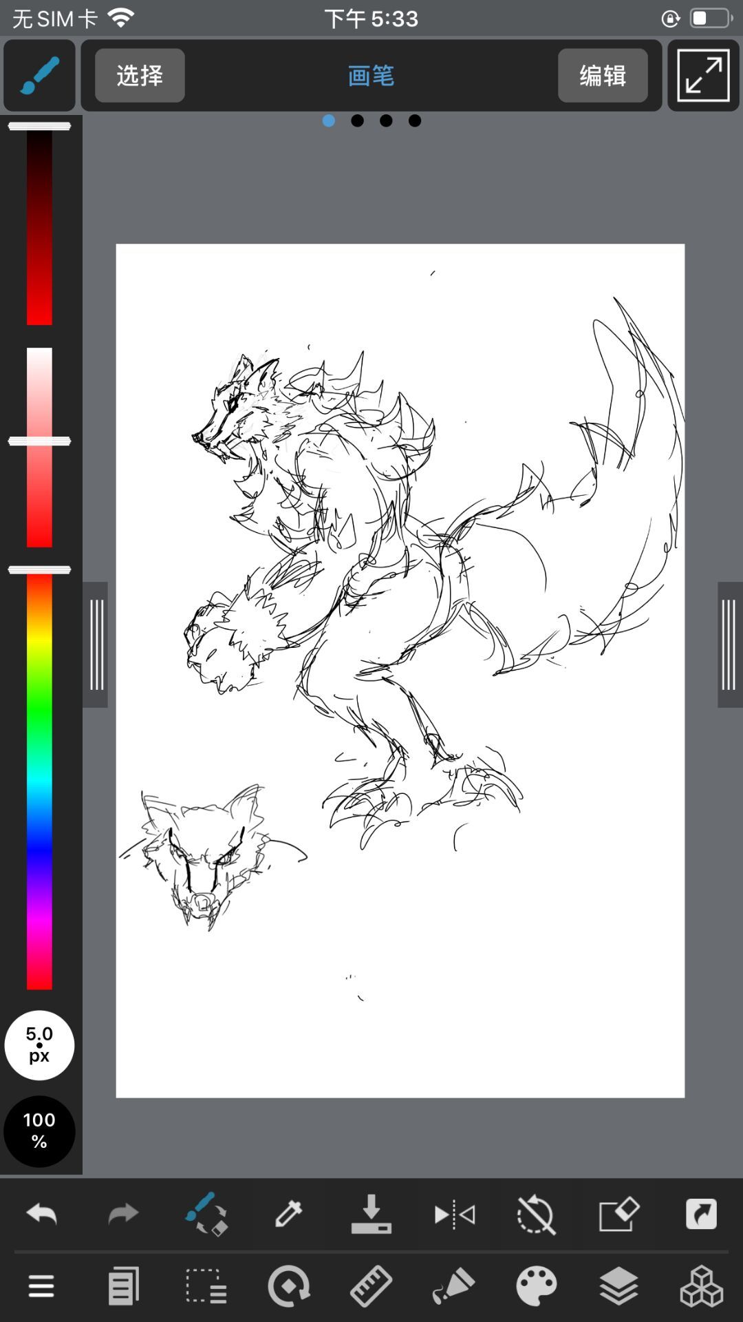743x1322 pixels.
Task: Expand the right side panel handle
Action: (x=730, y=644)
